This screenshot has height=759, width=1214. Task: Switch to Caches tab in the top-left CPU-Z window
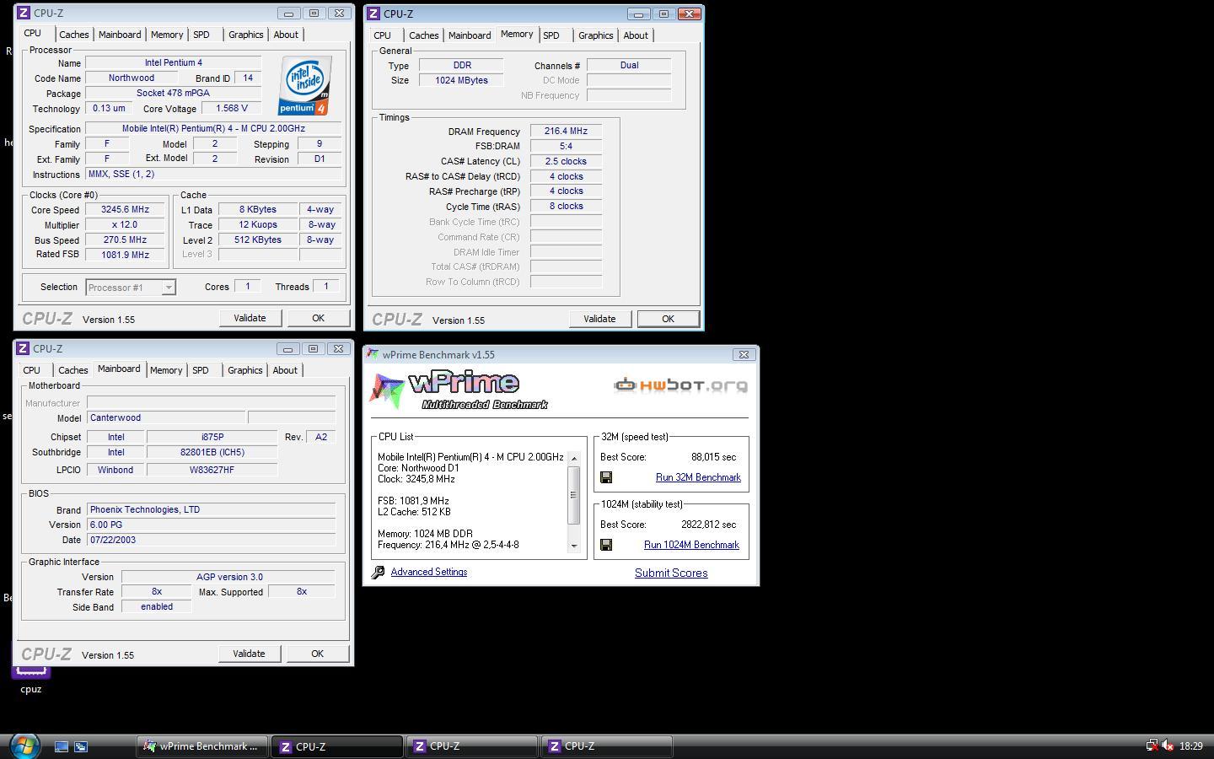click(x=73, y=35)
